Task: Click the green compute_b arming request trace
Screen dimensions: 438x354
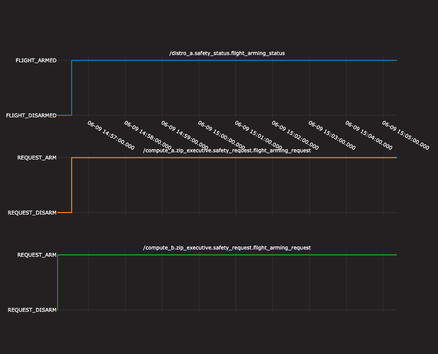Action: pos(227,255)
